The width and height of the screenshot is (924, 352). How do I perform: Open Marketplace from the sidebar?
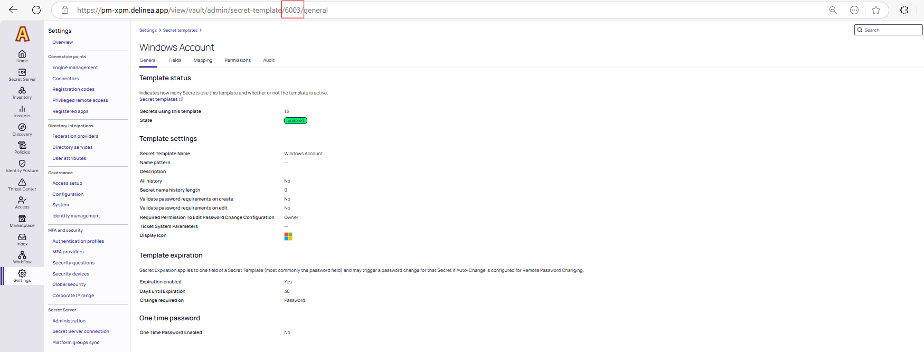pos(22,221)
